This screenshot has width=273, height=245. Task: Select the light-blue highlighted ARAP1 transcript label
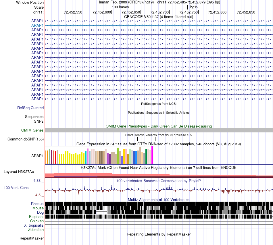click(37, 25)
